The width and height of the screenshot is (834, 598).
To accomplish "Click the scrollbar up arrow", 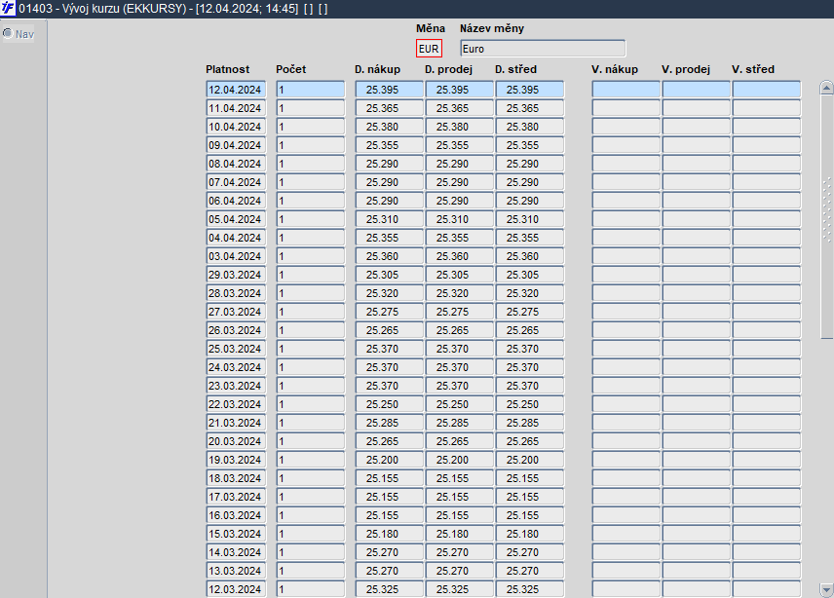I will [x=826, y=88].
